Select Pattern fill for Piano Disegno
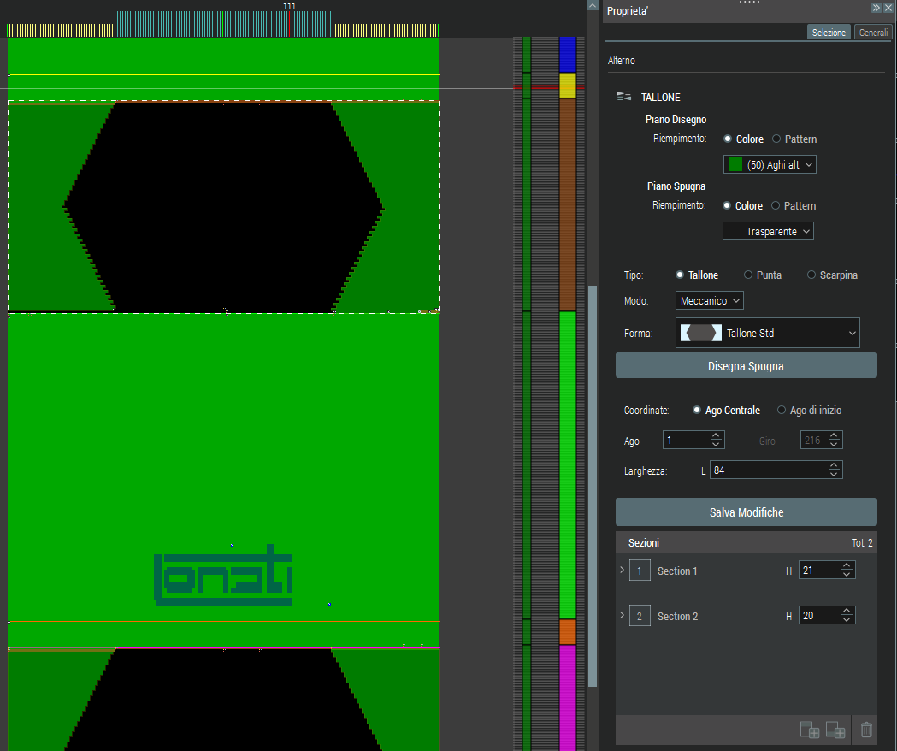This screenshot has width=897, height=751. pyautogui.click(x=776, y=139)
